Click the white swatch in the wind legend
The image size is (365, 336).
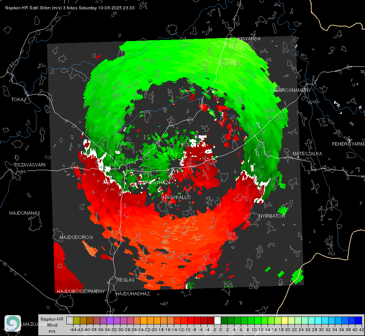(x=217, y=320)
